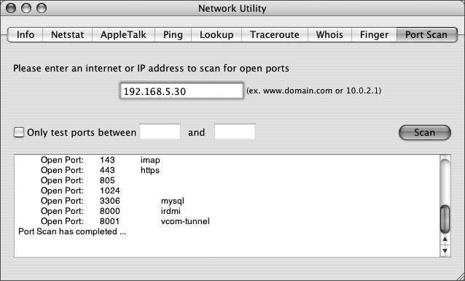465x281 pixels.
Task: Click the window's close button
Action: pos(11,8)
